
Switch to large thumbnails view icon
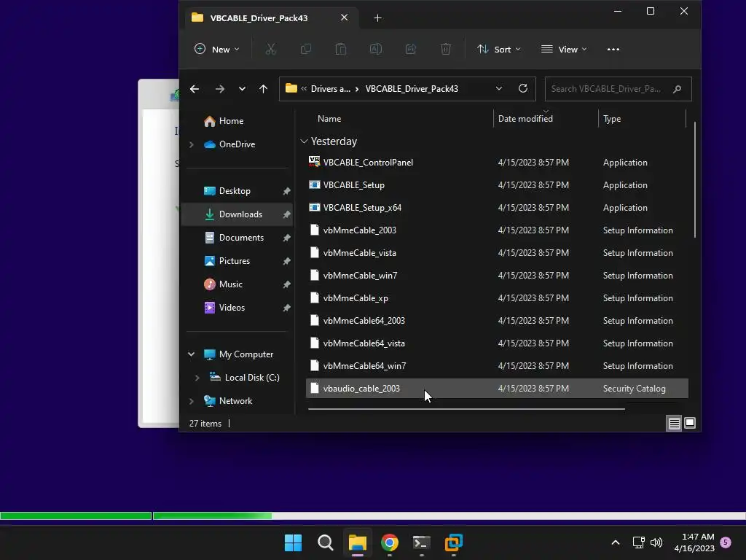click(x=690, y=423)
